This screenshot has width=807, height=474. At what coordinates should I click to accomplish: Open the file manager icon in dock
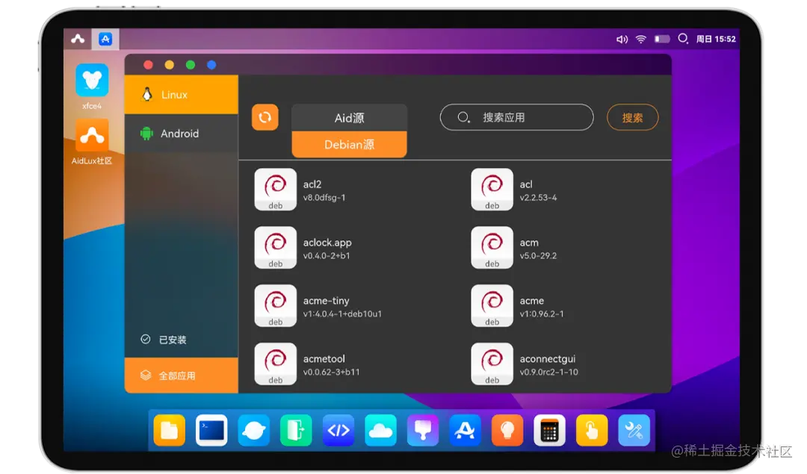(x=170, y=430)
